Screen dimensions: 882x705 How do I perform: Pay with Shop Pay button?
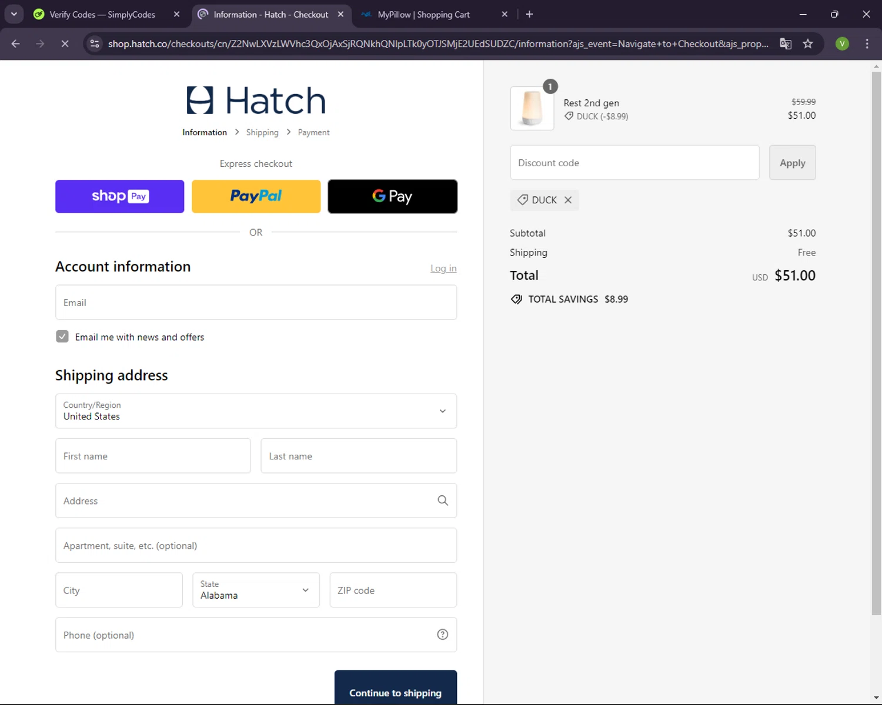[119, 196]
